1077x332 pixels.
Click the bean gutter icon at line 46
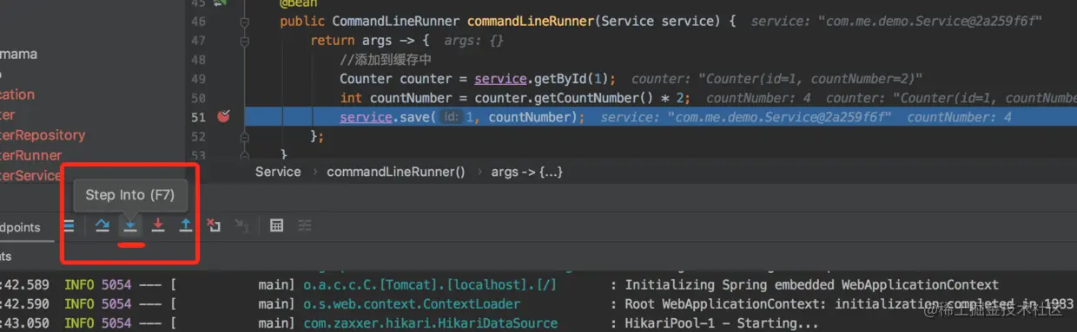pos(221,3)
